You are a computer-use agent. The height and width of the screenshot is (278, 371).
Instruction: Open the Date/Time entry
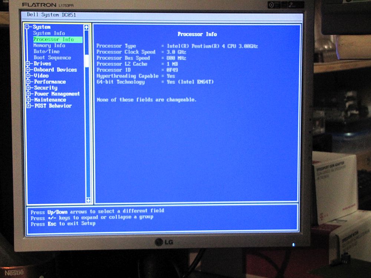47,51
